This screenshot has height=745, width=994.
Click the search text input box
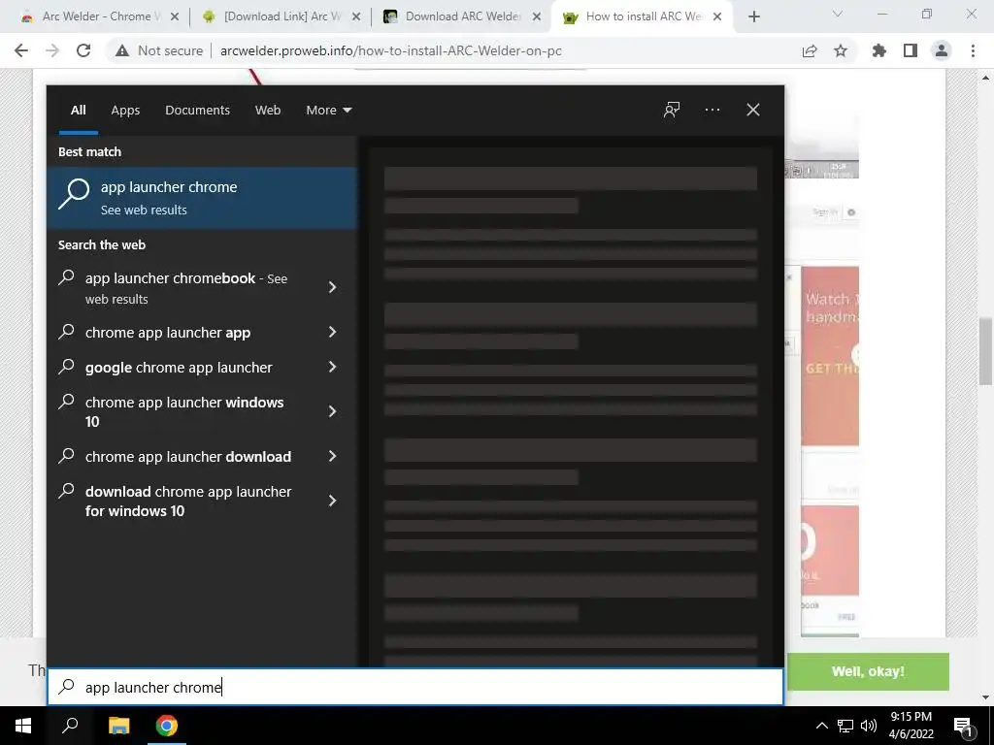[x=415, y=687]
